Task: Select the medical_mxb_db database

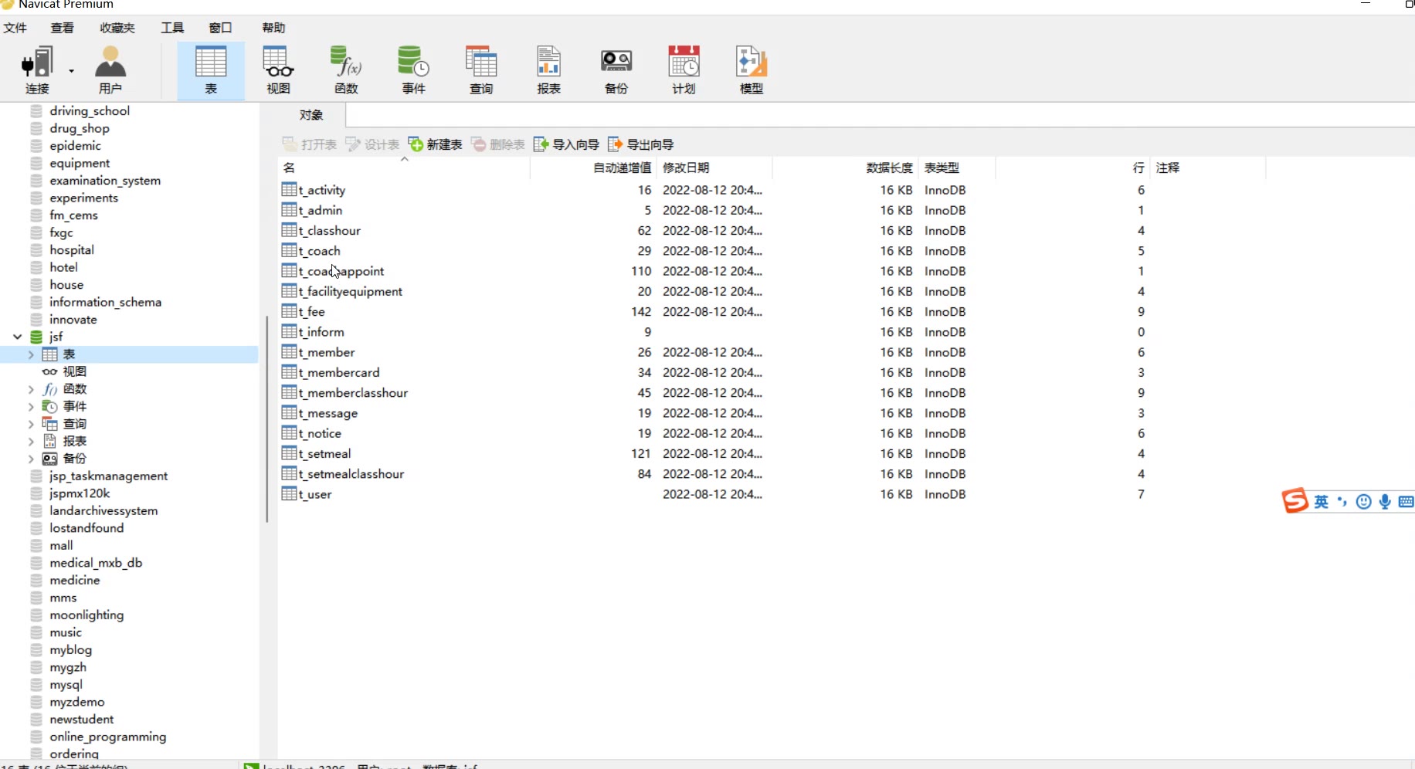Action: [96, 563]
